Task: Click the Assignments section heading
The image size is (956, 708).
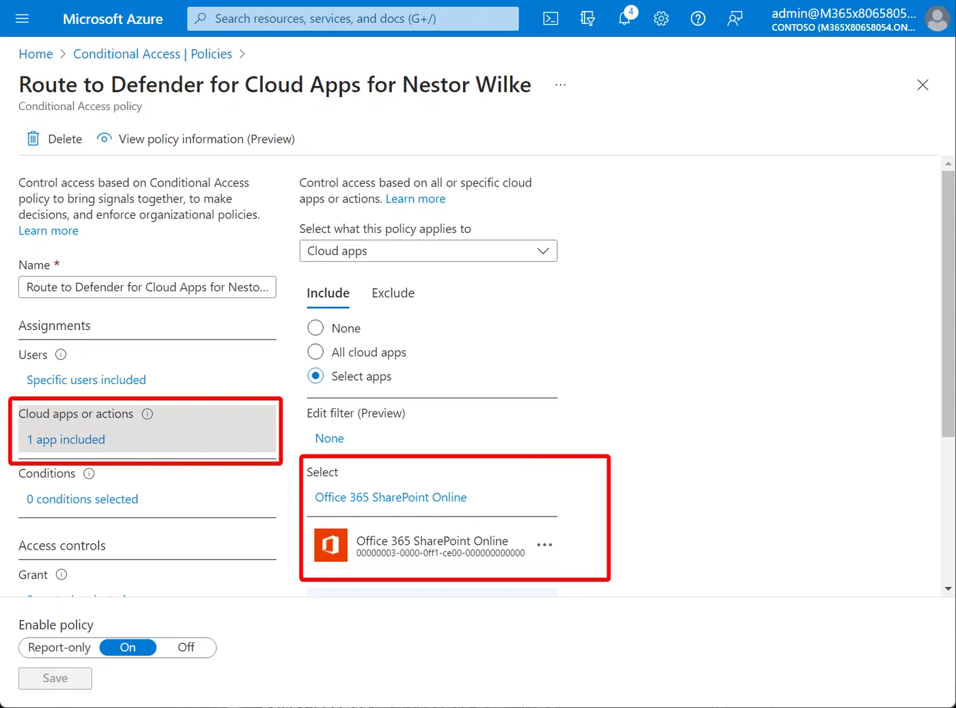Action: 54,325
